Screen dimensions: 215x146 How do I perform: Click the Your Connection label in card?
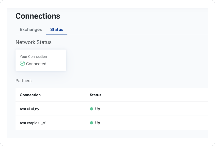coord(33,57)
